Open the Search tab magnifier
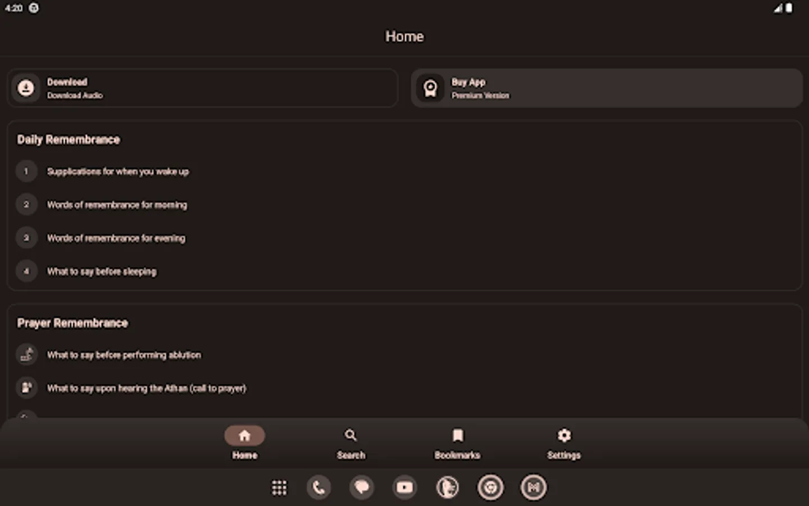809x506 pixels. (x=351, y=435)
